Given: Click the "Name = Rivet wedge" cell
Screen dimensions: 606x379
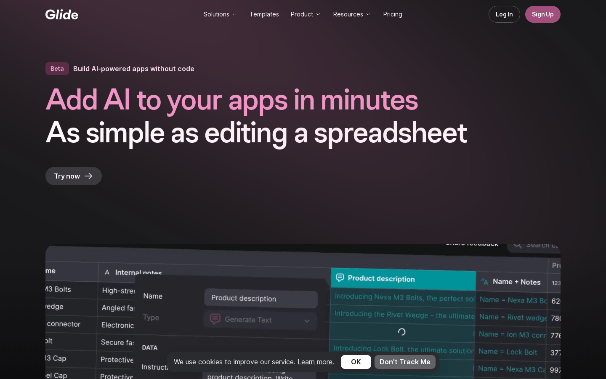Looking at the screenshot, I should [x=511, y=317].
